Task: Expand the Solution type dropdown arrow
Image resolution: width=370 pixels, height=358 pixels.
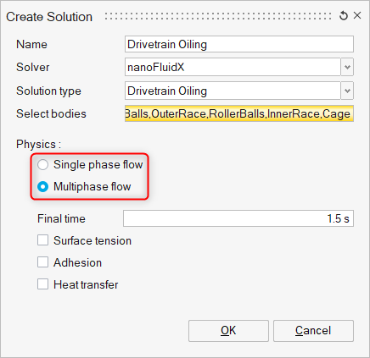Action: pos(347,91)
